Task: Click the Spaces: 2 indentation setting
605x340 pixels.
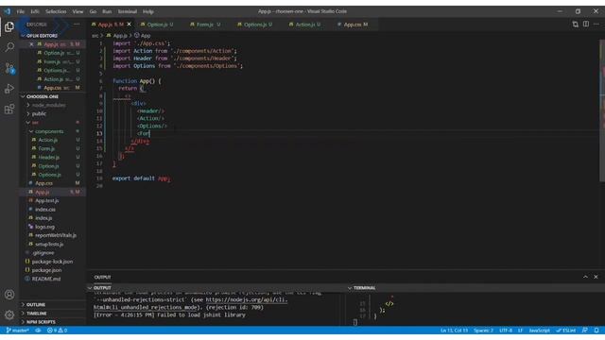Action: pyautogui.click(x=483, y=331)
